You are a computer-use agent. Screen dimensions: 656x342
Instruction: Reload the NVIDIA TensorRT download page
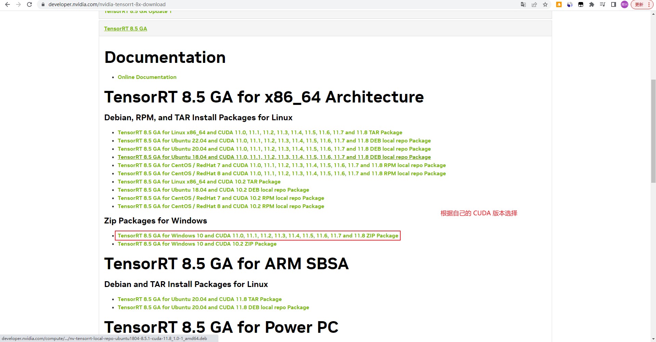pyautogui.click(x=29, y=4)
